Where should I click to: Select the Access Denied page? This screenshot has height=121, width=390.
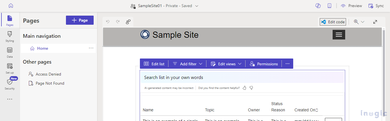click(x=48, y=74)
